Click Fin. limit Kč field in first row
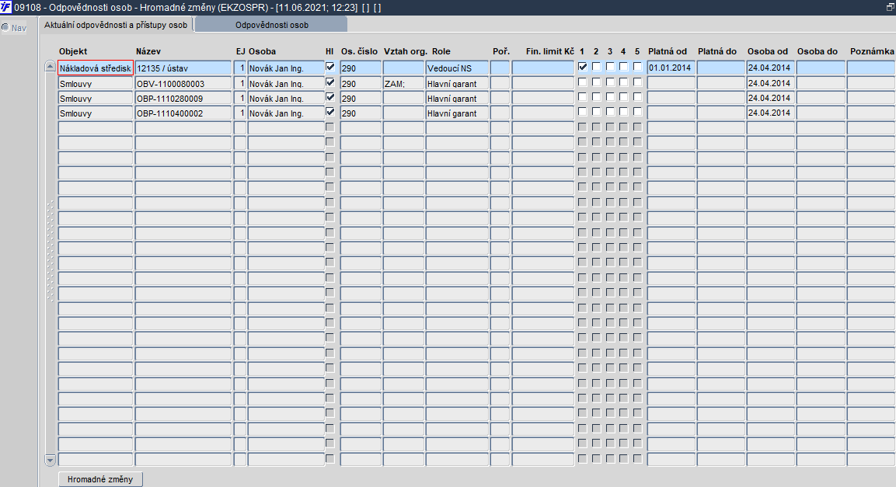Image resolution: width=896 pixels, height=487 pixels. [543, 68]
